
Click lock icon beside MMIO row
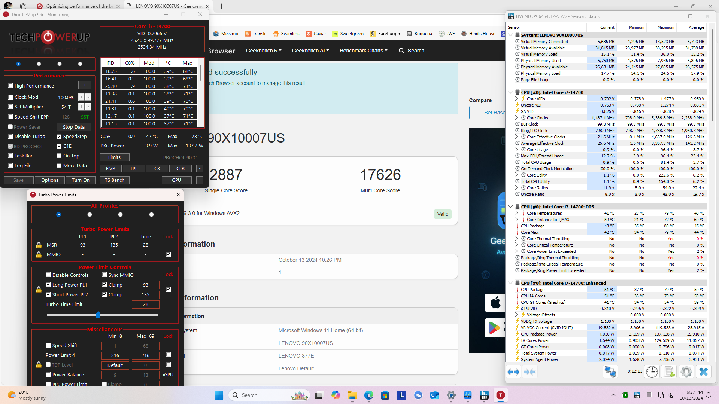pos(39,255)
